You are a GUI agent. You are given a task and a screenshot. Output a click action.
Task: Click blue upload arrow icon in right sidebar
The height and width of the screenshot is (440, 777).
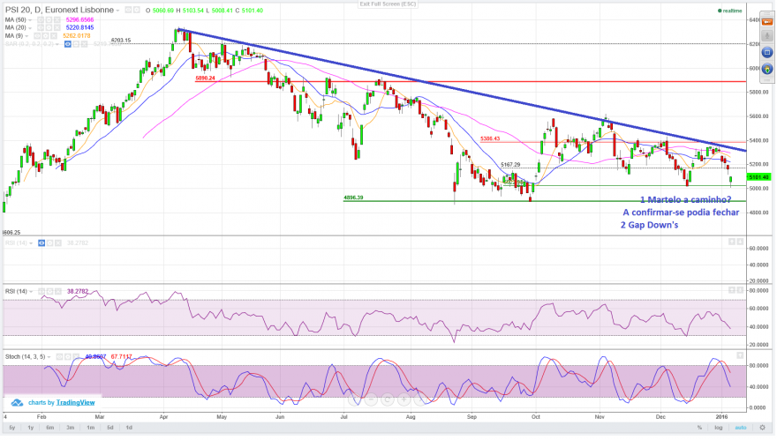click(767, 68)
